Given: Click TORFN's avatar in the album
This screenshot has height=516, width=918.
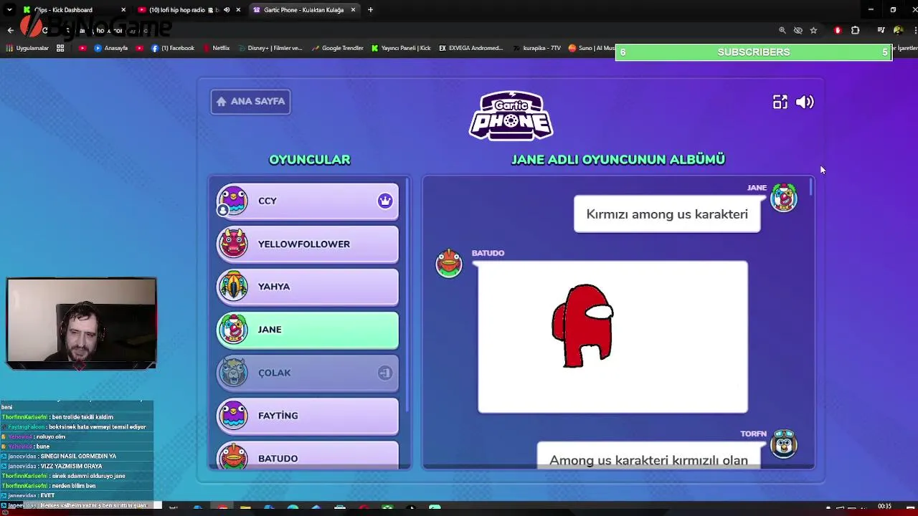Looking at the screenshot, I should point(783,444).
